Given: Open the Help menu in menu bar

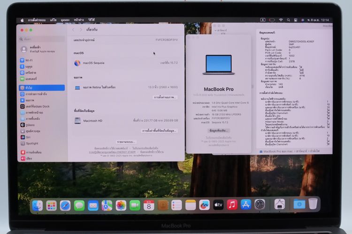Looking at the screenshot, I should pos(92,20).
